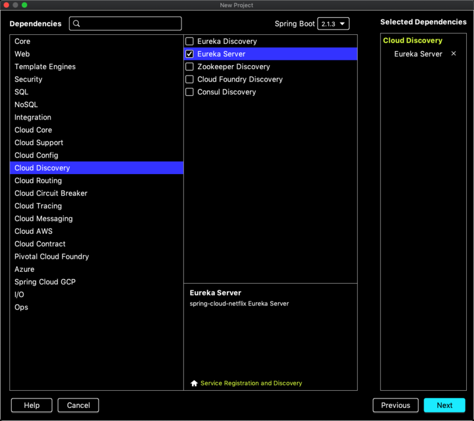The image size is (474, 421).
Task: Check the Cloud Foundry Discovery option
Action: pyautogui.click(x=190, y=79)
